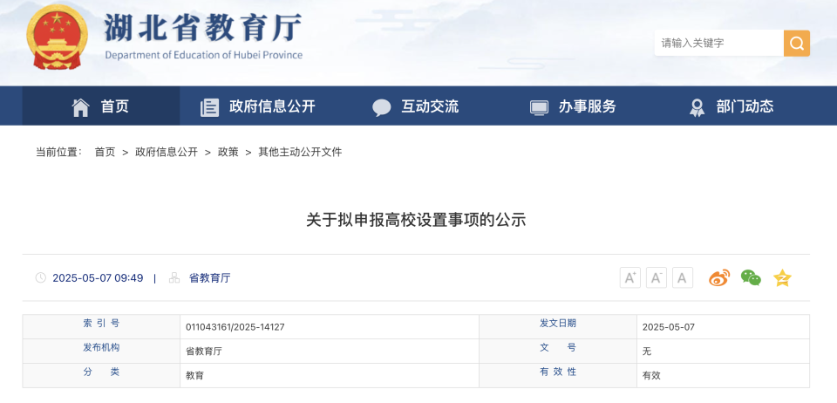Open the 部门动态 navigation menu
This screenshot has width=837, height=403.
tap(731, 106)
